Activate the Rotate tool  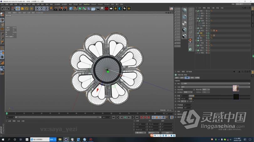[27, 8]
